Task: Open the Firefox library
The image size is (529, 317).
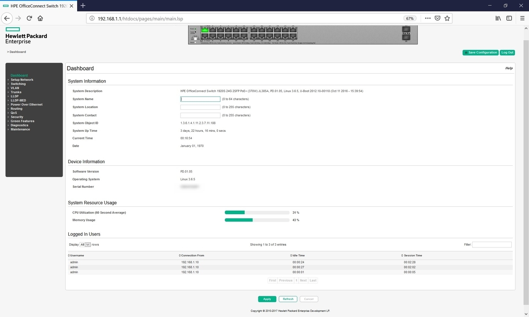Action: [499, 18]
